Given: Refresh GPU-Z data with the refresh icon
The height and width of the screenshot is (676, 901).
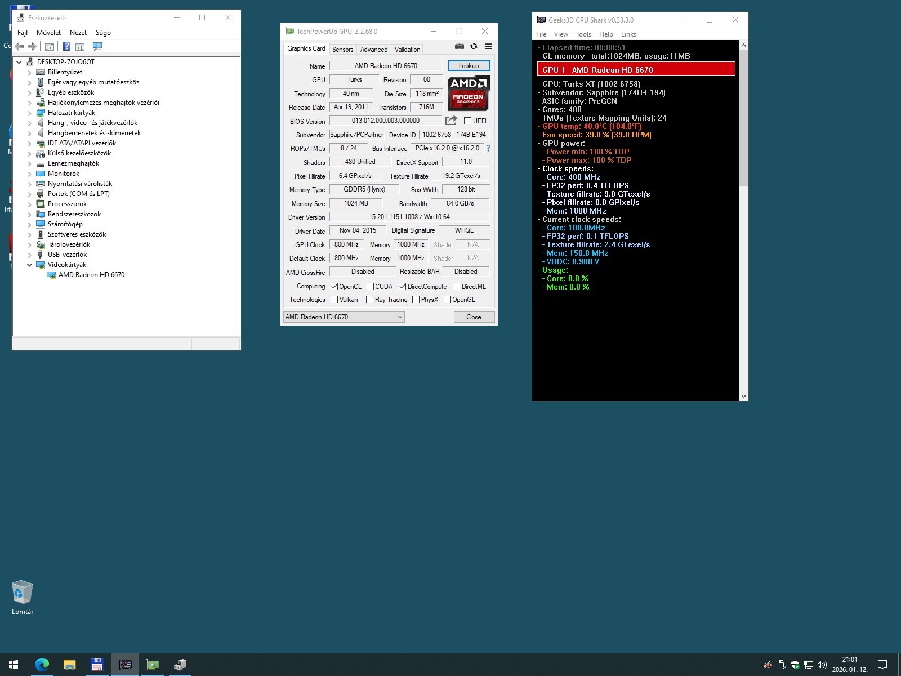Looking at the screenshot, I should (x=474, y=47).
